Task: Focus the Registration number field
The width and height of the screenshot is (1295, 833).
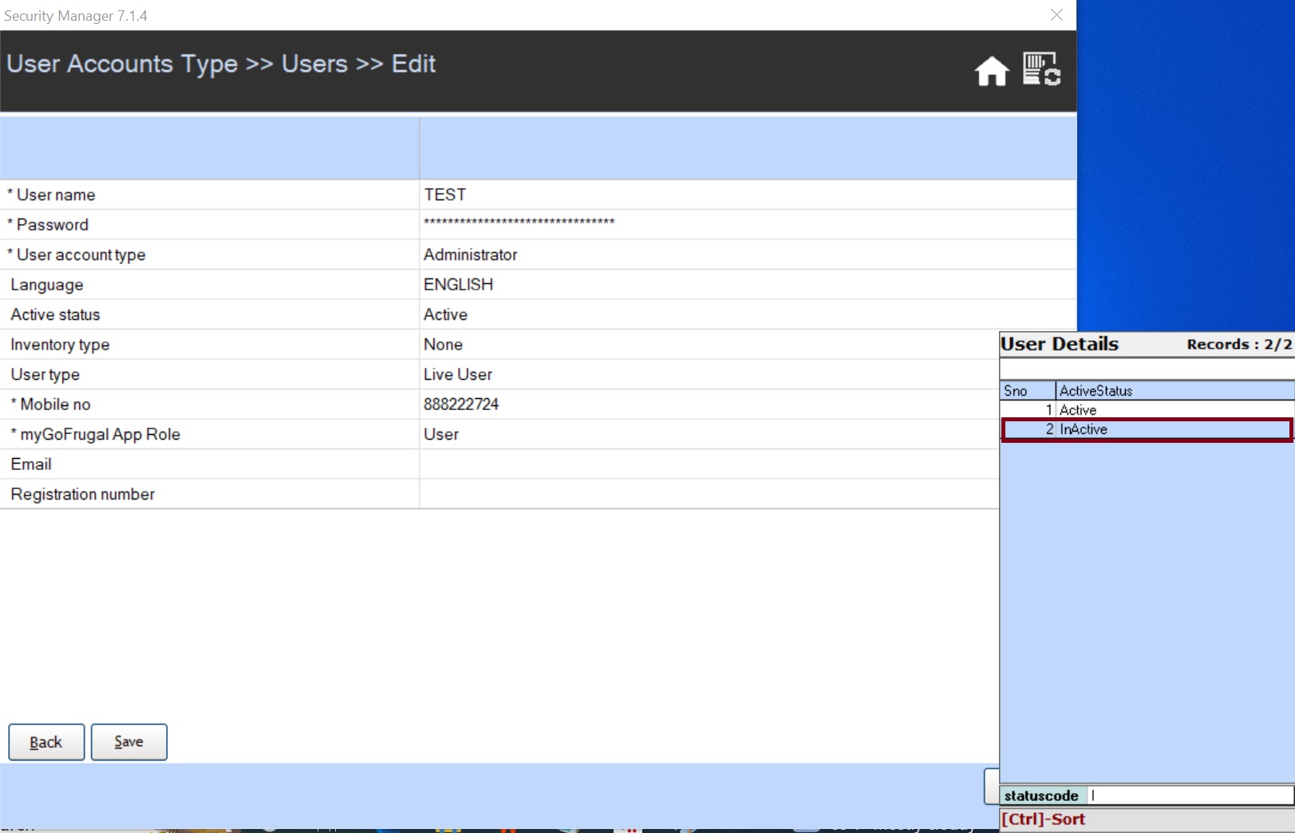Action: (709, 494)
